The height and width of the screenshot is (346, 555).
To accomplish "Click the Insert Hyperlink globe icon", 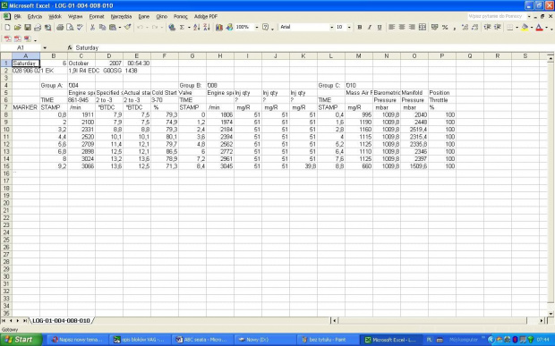I will [172, 27].
